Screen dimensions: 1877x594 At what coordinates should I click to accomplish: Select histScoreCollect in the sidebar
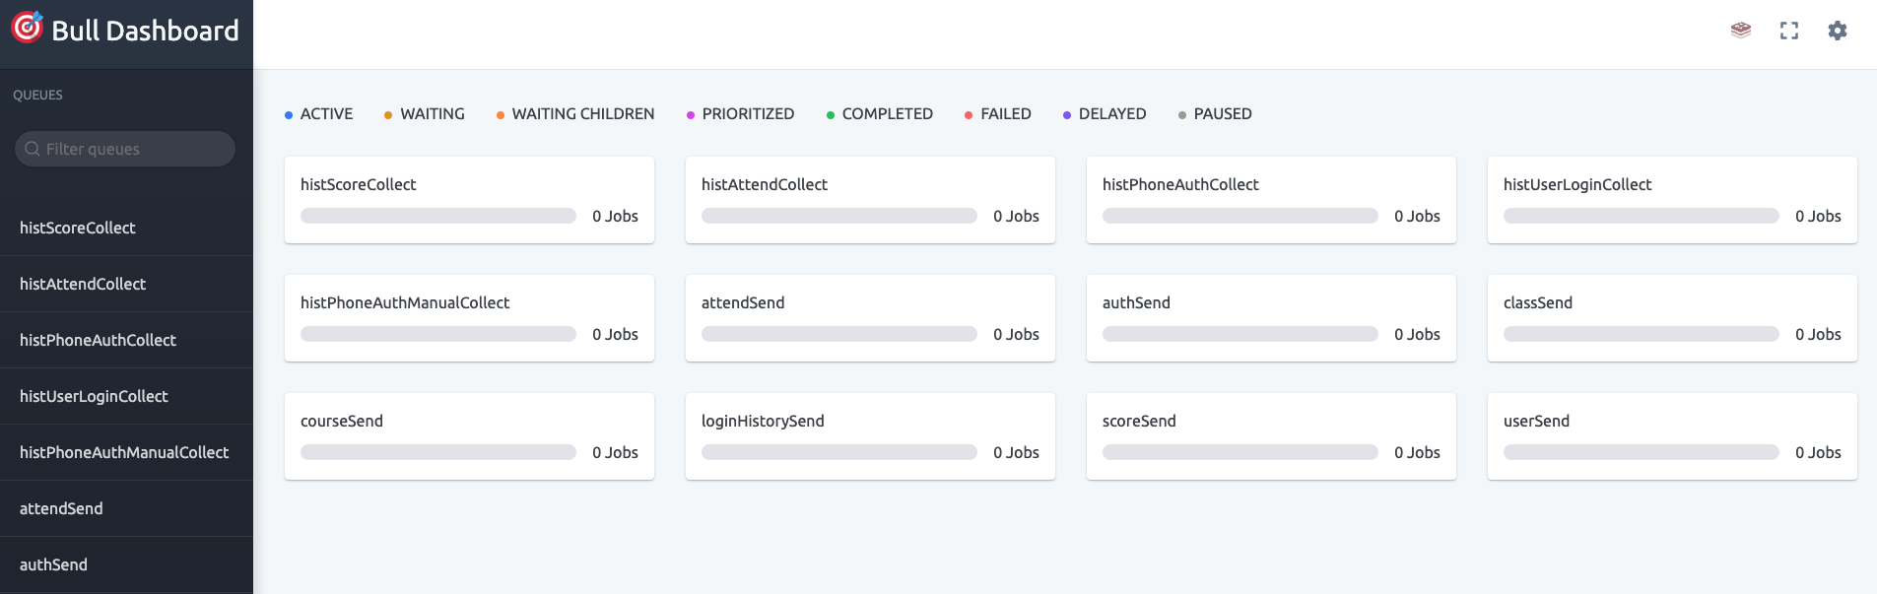pyautogui.click(x=78, y=228)
